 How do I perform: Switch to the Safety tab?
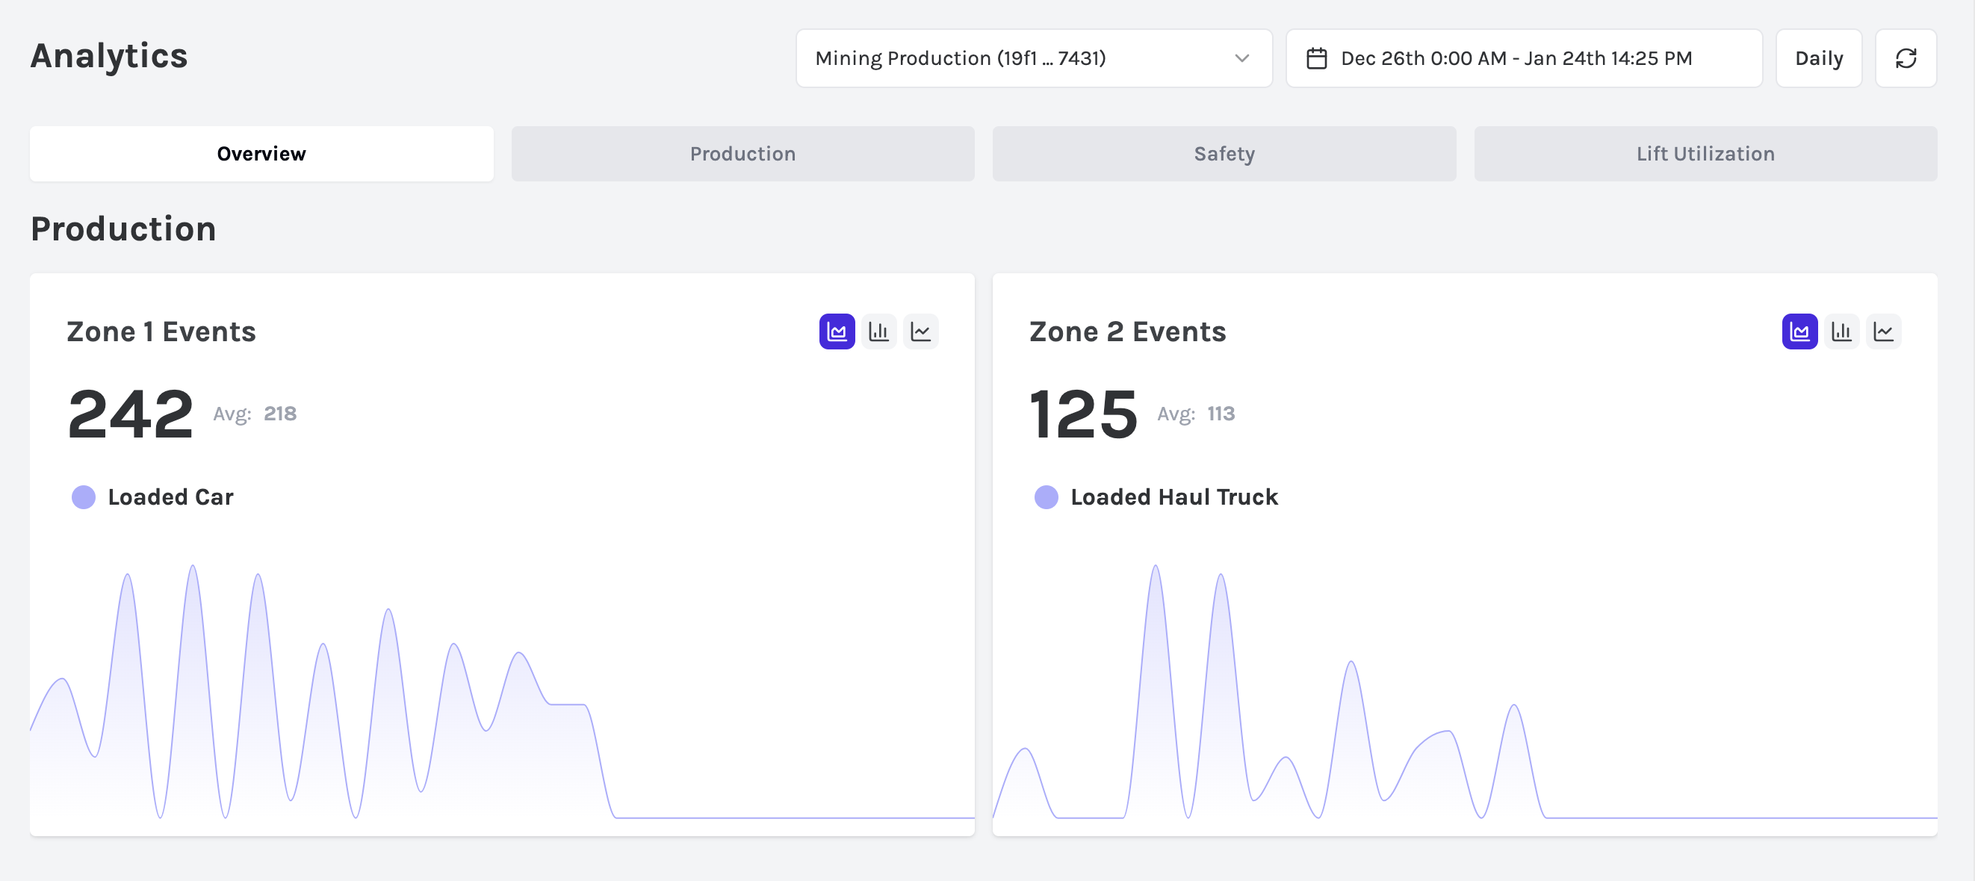[x=1224, y=154]
